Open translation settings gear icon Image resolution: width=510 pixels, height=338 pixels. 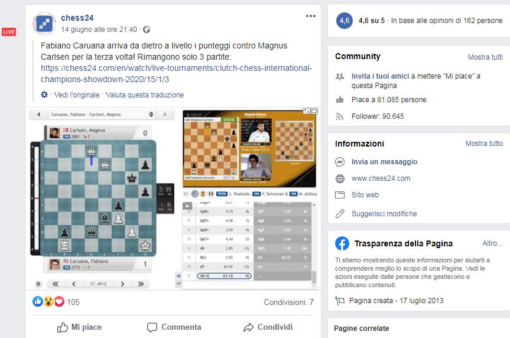[x=44, y=95]
